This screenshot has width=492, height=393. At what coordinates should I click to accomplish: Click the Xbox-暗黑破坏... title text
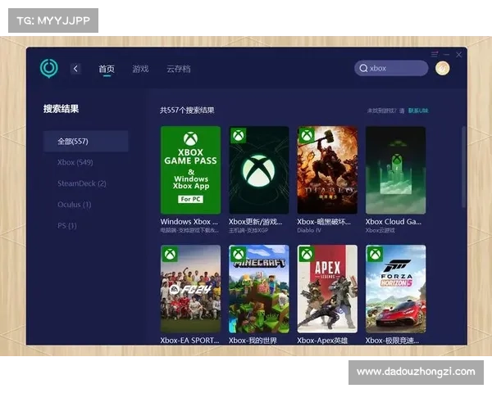click(x=324, y=222)
